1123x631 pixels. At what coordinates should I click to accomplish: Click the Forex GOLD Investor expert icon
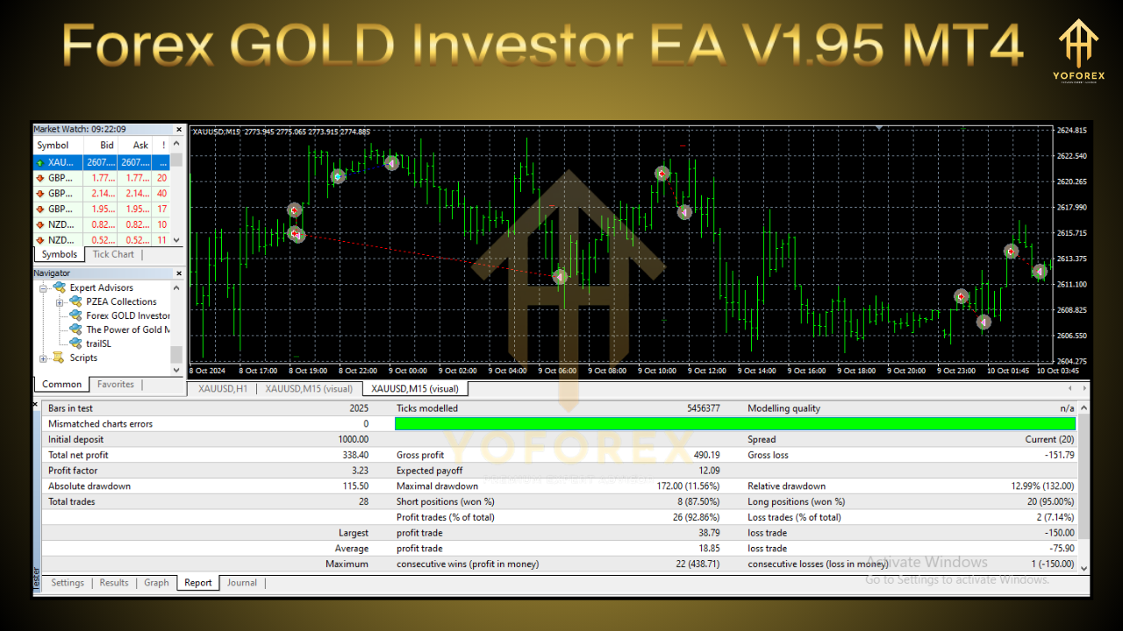pyautogui.click(x=75, y=315)
